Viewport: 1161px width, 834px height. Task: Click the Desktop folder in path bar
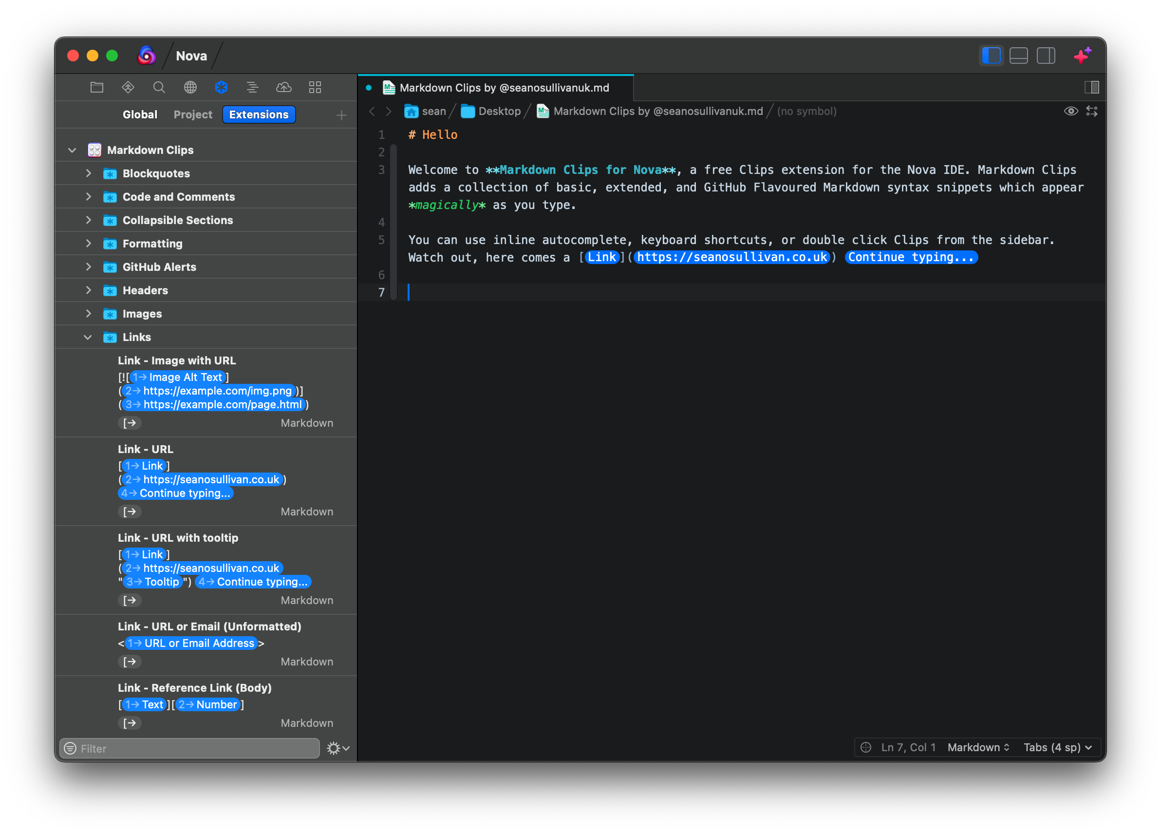pos(490,111)
